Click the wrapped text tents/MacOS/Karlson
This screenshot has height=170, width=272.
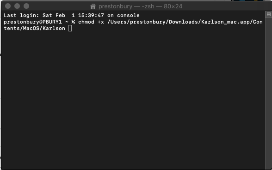(34, 29)
